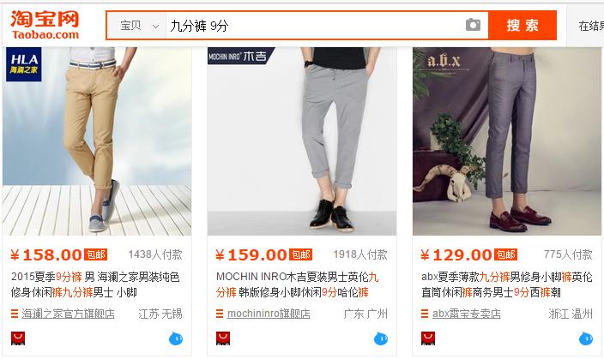Viewport: 604px width, 359px height.
Task: Open Wangwang chat icon for mochininro store
Action: [381, 338]
